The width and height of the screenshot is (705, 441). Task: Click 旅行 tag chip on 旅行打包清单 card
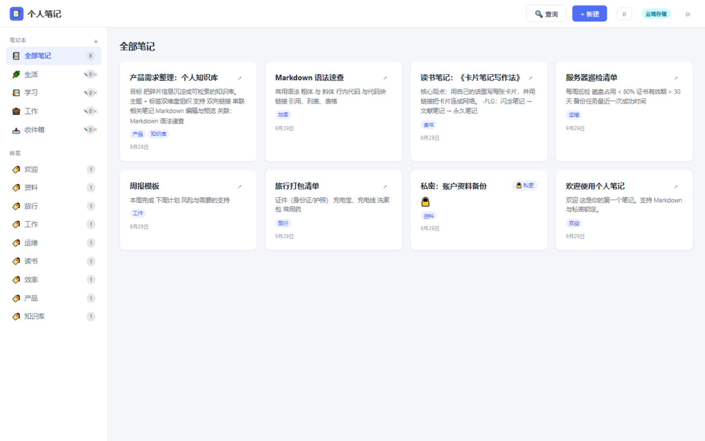283,223
